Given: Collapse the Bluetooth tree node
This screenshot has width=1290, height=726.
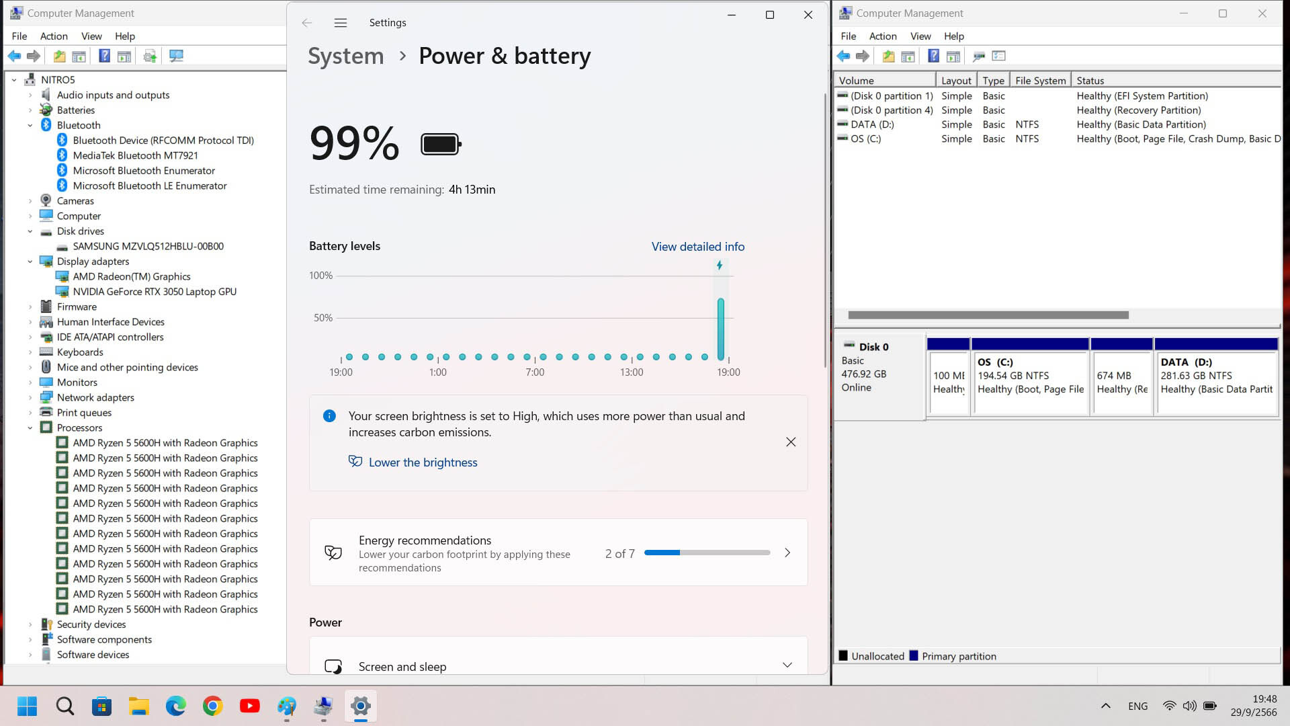Looking at the screenshot, I should [30, 125].
